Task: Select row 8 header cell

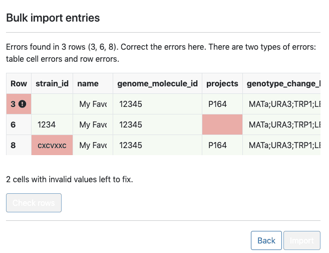Action: [19, 145]
